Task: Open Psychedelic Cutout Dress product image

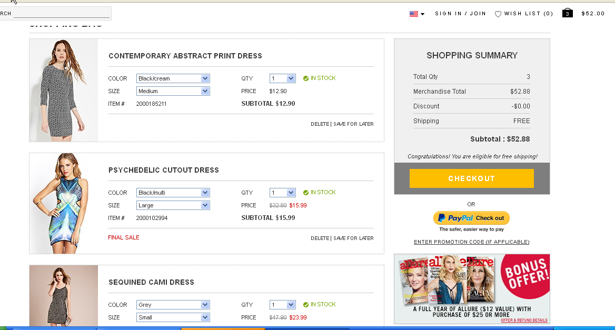Action: 64,203
